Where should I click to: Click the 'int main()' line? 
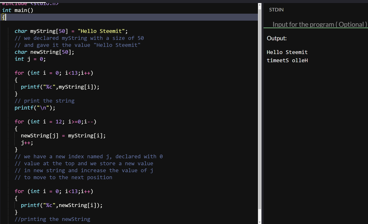[18, 10]
